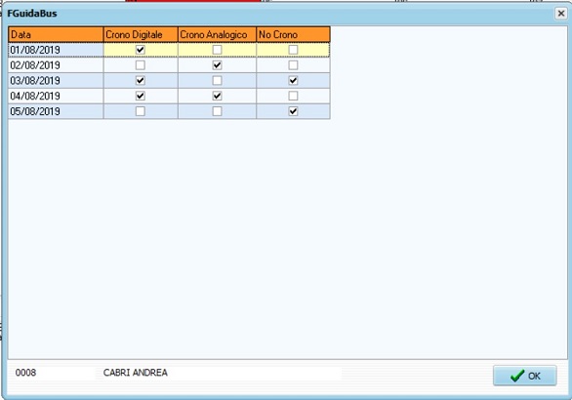Uncheck Crono Analogico for 02/08/2019
The image size is (572, 400).
pos(217,65)
